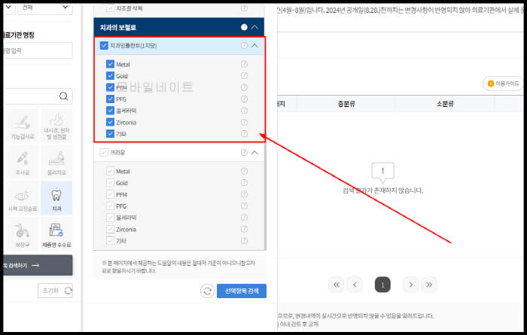The height and width of the screenshot is (335, 527).
Task: Check the 크라운 group checkbox
Action: 104,153
